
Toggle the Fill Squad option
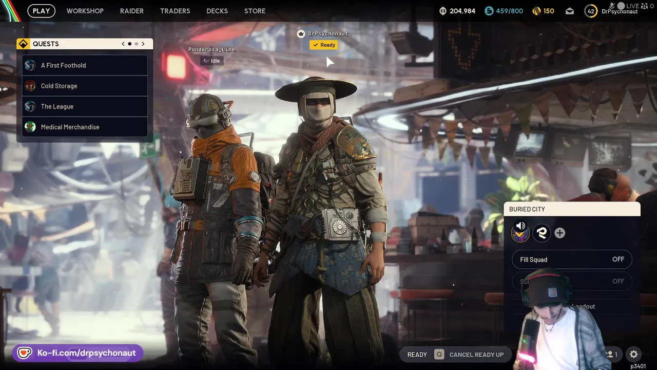[x=572, y=260]
